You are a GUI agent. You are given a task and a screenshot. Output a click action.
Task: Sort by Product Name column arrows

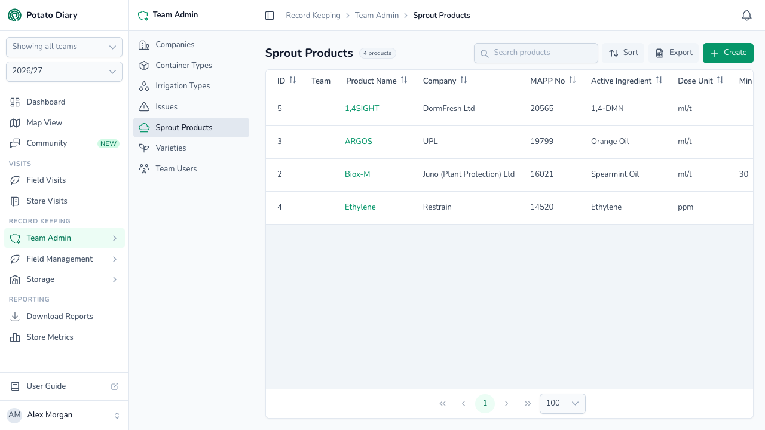[404, 80]
